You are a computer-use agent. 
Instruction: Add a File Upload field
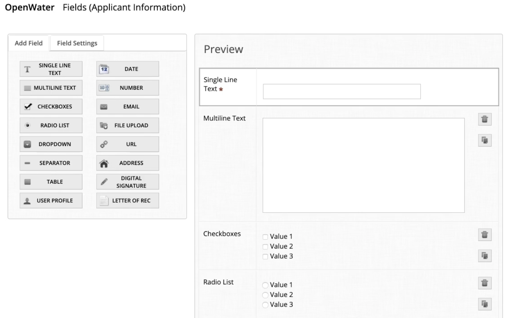coord(127,125)
